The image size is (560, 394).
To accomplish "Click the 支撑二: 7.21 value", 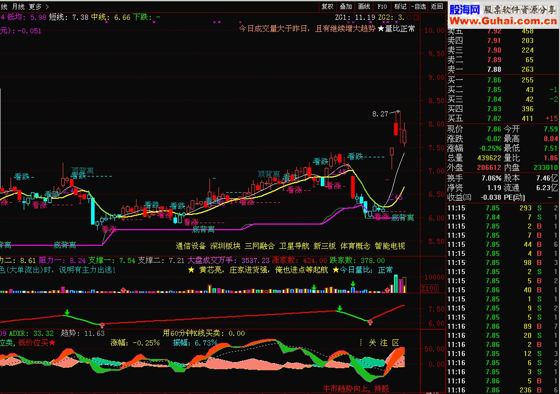I will (x=161, y=260).
